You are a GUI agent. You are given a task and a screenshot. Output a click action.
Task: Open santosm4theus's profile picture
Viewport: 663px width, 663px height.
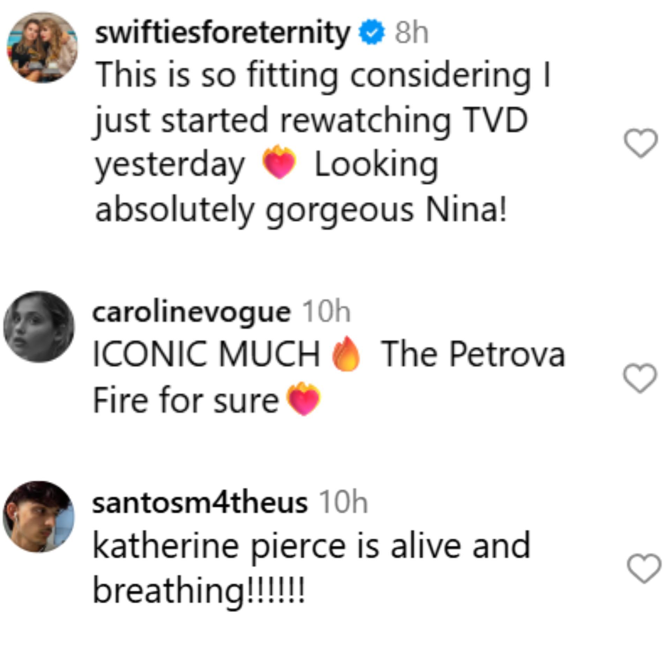pyautogui.click(x=39, y=517)
